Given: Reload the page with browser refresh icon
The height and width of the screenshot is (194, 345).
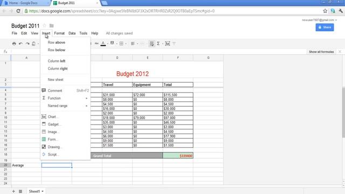Looking at the screenshot, I should coord(18,11).
